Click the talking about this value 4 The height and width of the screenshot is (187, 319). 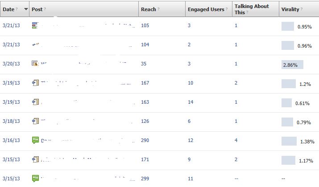[x=236, y=141]
